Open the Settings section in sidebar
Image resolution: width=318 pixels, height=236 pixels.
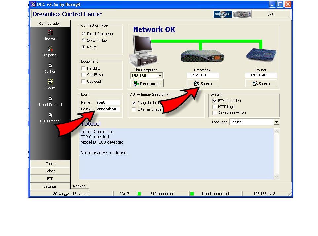pos(50,186)
